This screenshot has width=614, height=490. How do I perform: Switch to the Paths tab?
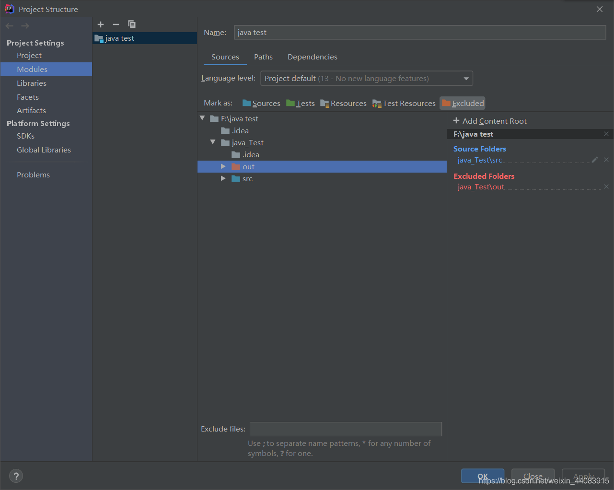pyautogui.click(x=263, y=57)
